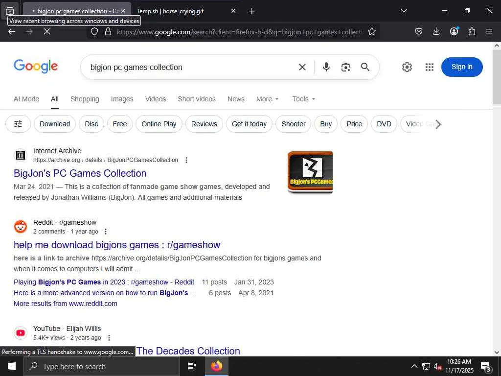Open Firefox downloads panel
This screenshot has width=501, height=376.
click(436, 31)
